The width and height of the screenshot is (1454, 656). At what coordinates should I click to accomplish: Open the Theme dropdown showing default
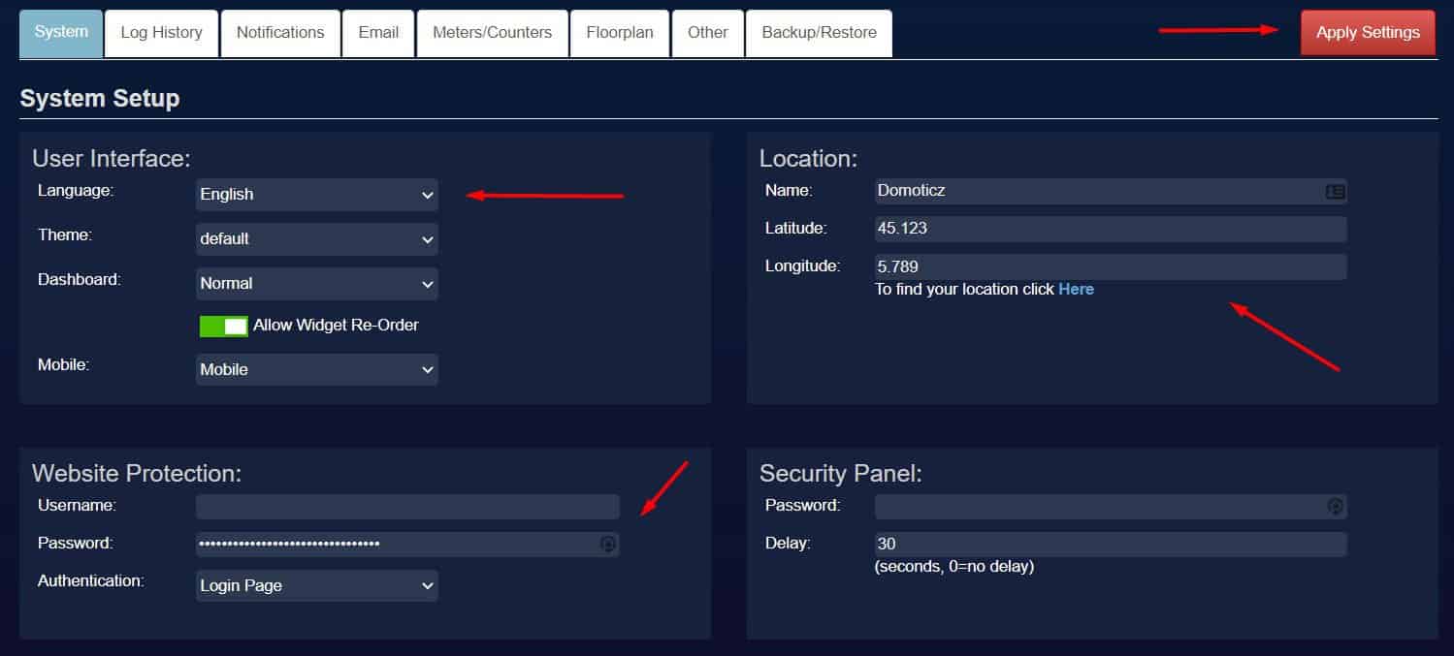coord(316,238)
